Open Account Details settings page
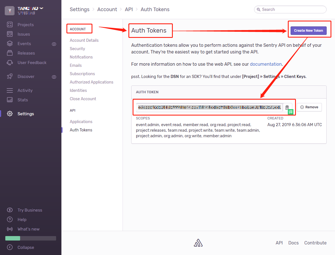The image size is (335, 255). (84, 40)
